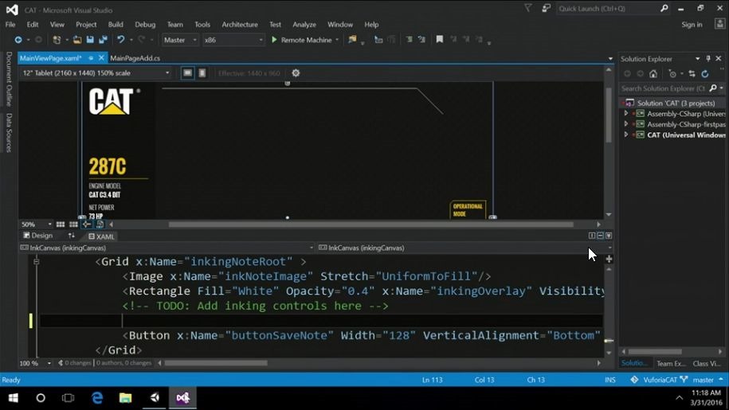
Task: Click the Save All toolbar icon
Action: (104, 40)
